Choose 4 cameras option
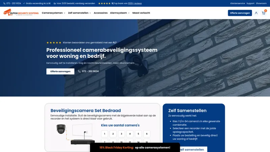This screenshot has height=152, width=270. (x=130, y=134)
